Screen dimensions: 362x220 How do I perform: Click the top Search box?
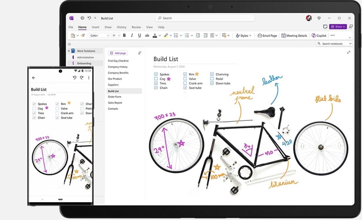(x=205, y=18)
